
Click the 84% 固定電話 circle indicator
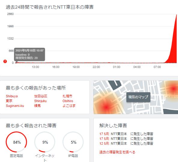tap(17, 142)
